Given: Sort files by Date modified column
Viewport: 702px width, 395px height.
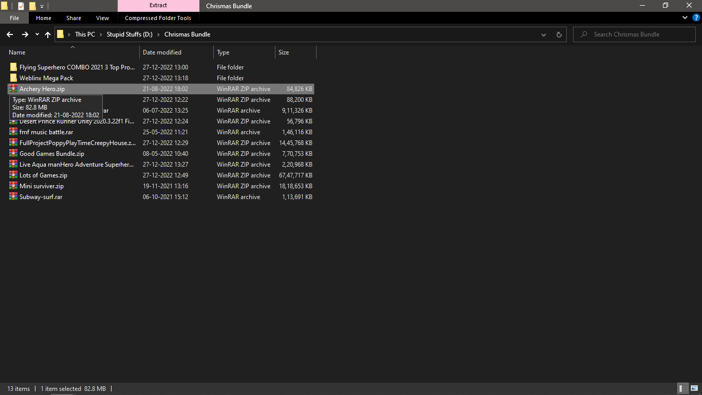Looking at the screenshot, I should 162,52.
